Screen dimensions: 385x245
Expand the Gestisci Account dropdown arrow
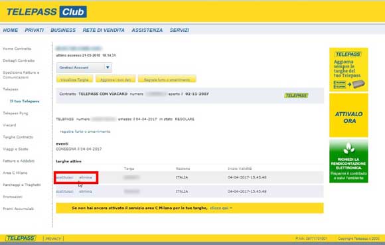click(x=108, y=67)
